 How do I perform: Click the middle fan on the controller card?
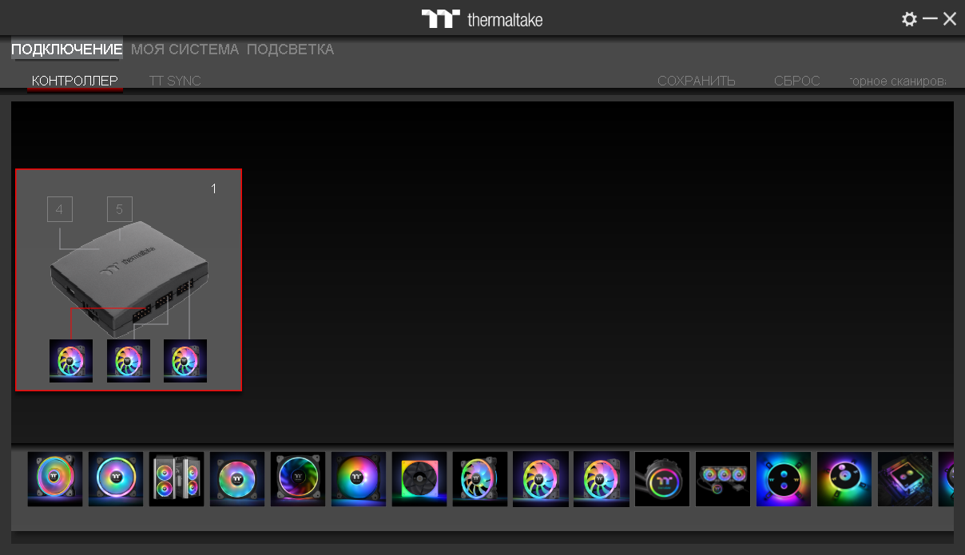coord(129,361)
